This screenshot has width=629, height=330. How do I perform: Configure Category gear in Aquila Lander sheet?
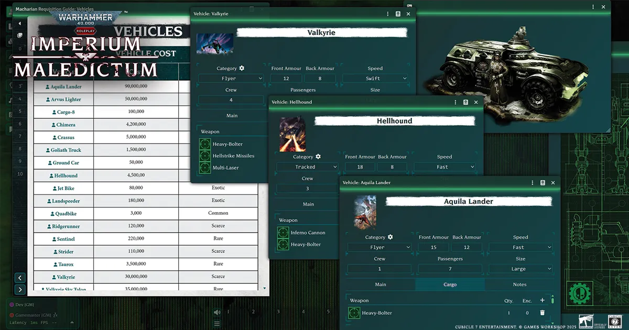[x=390, y=237]
